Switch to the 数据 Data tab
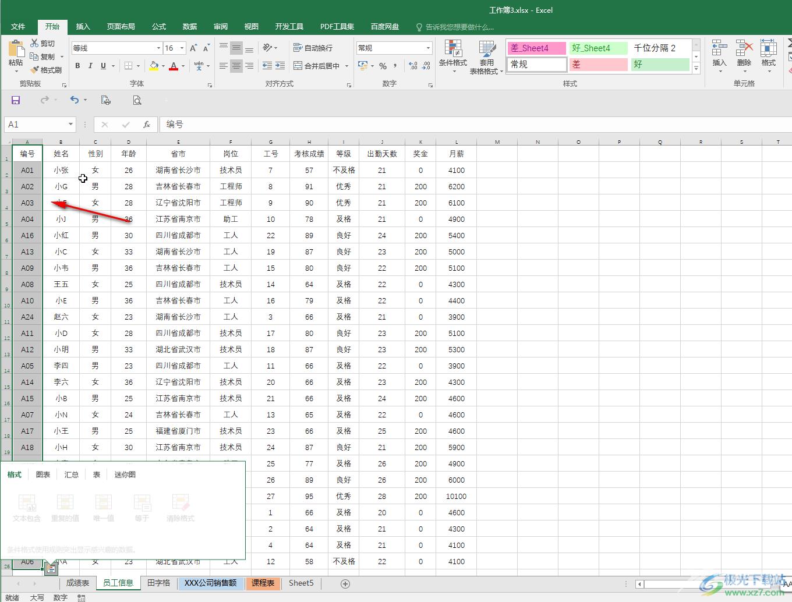Image resolution: width=792 pixels, height=602 pixels. point(190,27)
